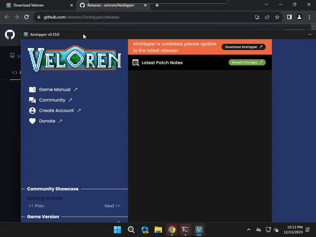
Task: Click the share page icon
Action: click(x=267, y=17)
